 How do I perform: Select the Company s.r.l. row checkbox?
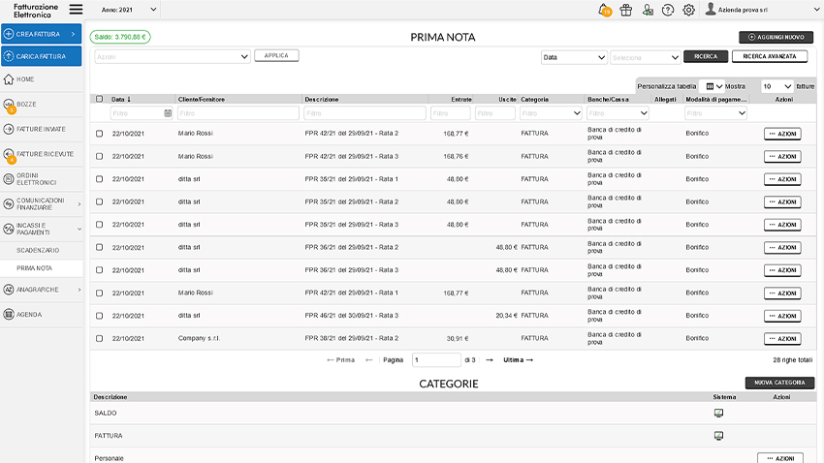coord(99,338)
